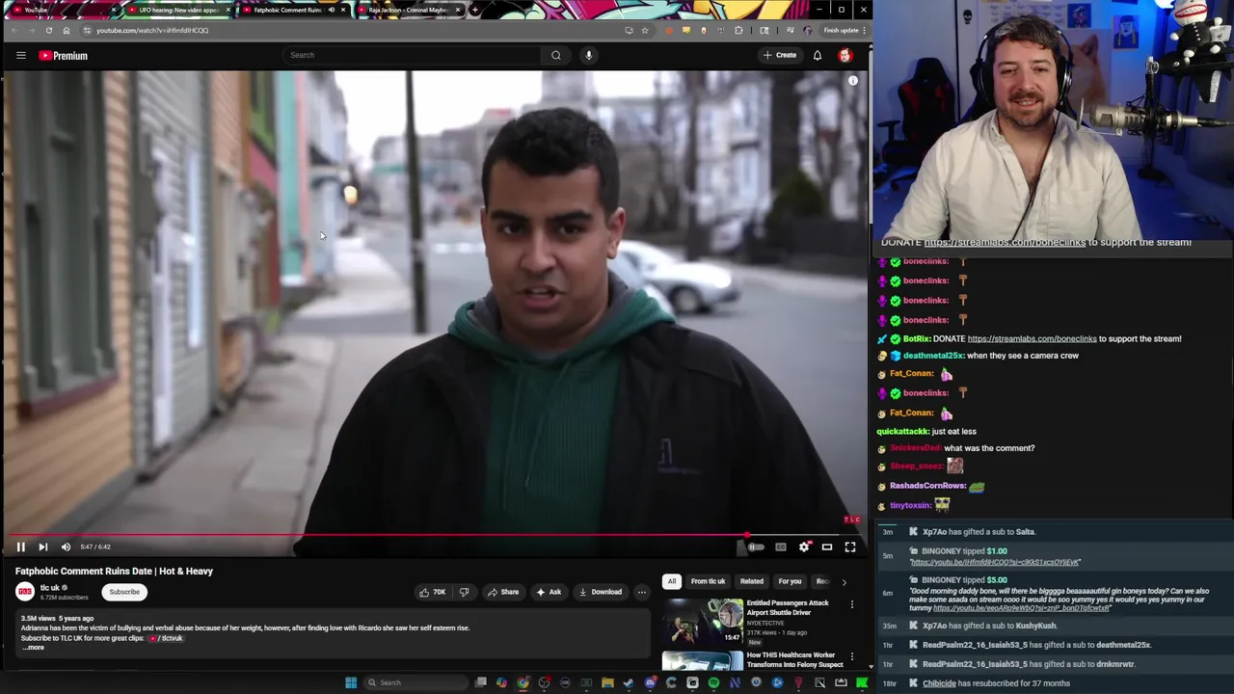This screenshot has height=694, width=1234.
Task: Go to YouTube Premium home logo
Action: click(63, 55)
